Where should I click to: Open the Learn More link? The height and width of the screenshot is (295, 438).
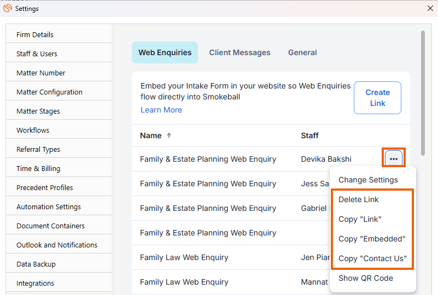[x=161, y=110]
